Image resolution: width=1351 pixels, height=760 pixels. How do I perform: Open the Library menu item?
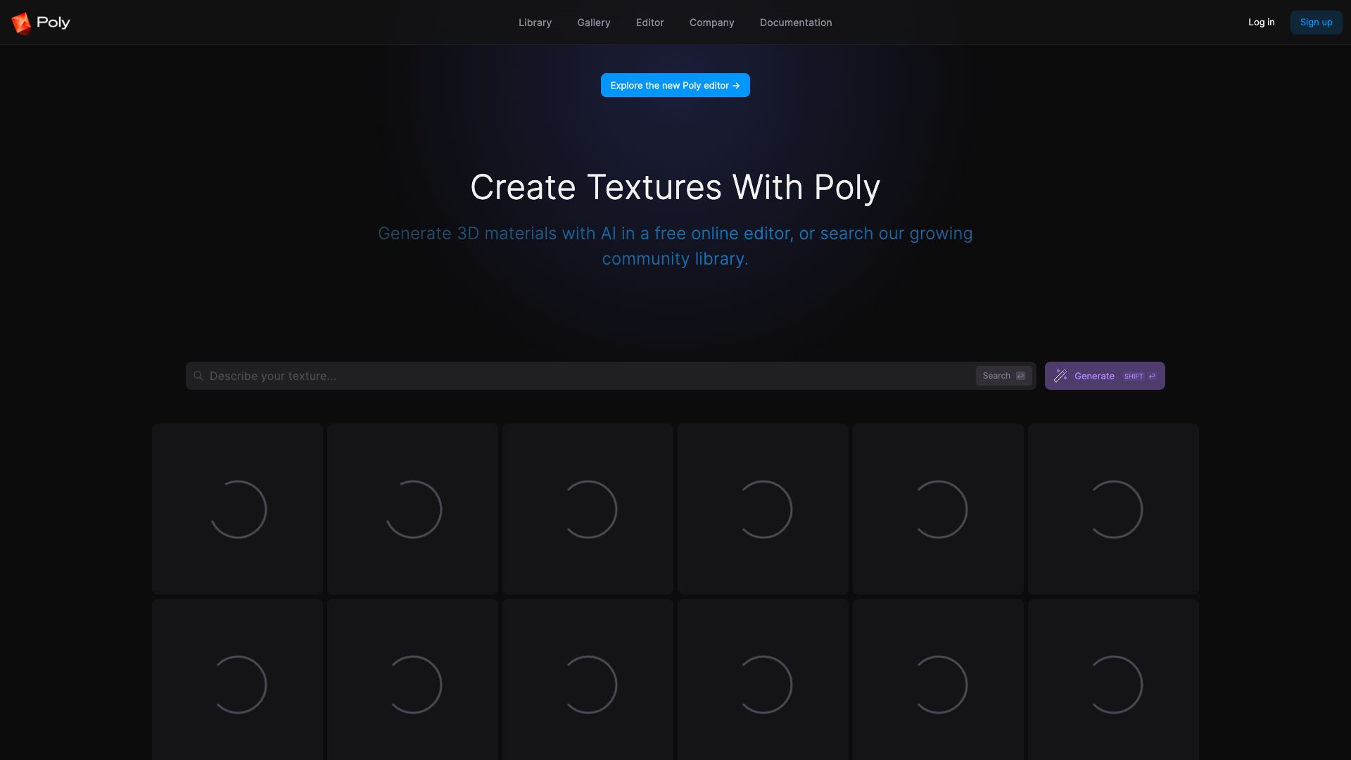pos(535,23)
